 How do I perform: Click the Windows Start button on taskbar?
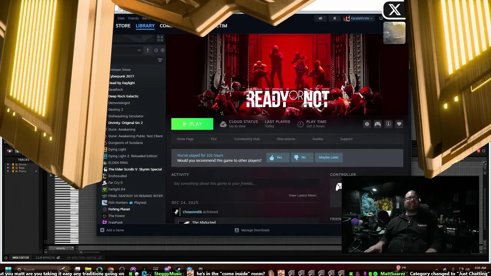click(x=8, y=269)
